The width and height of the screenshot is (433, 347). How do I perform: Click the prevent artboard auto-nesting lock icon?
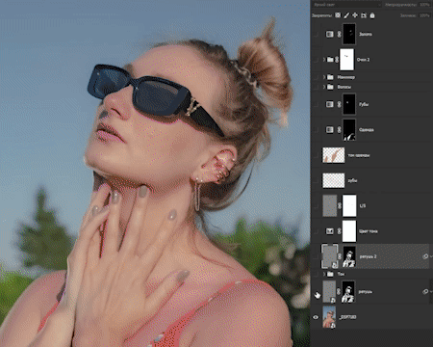tap(364, 15)
